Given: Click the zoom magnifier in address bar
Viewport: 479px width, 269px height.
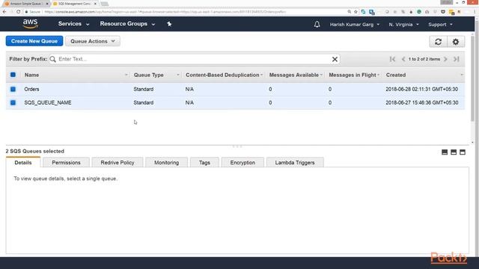Looking at the screenshot, I should [350, 12].
